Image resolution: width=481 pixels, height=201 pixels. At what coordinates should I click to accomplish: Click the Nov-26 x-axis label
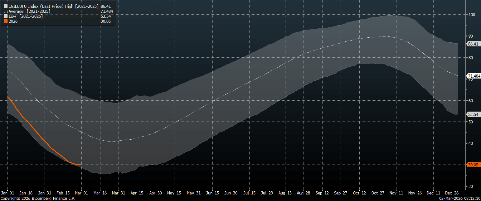pyautogui.click(x=414, y=193)
